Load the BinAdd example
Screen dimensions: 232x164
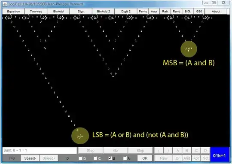coord(58,12)
